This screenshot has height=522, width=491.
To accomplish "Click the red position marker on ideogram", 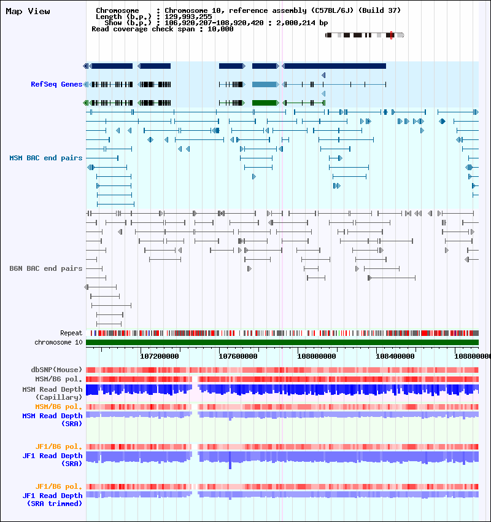I will [x=391, y=35].
